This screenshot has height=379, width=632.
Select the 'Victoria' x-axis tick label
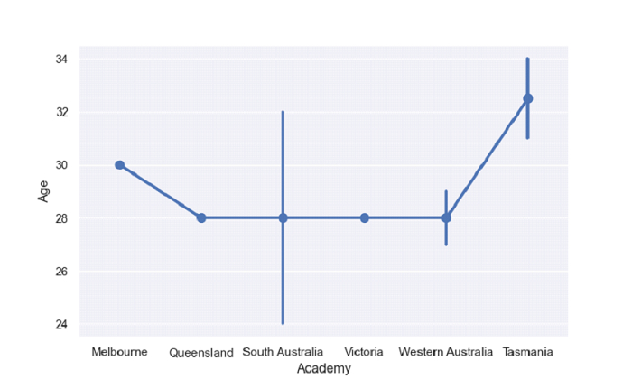pyautogui.click(x=365, y=352)
